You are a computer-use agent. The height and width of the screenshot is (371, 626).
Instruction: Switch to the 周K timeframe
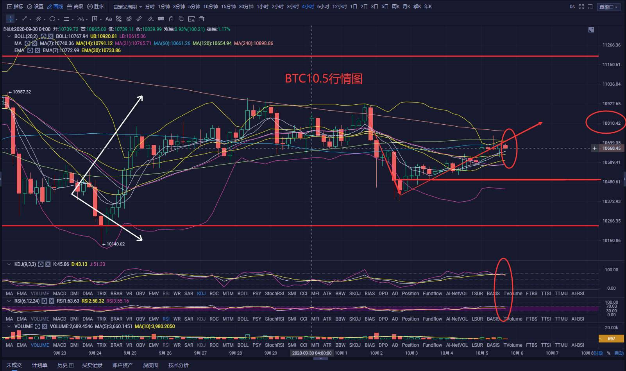click(396, 7)
